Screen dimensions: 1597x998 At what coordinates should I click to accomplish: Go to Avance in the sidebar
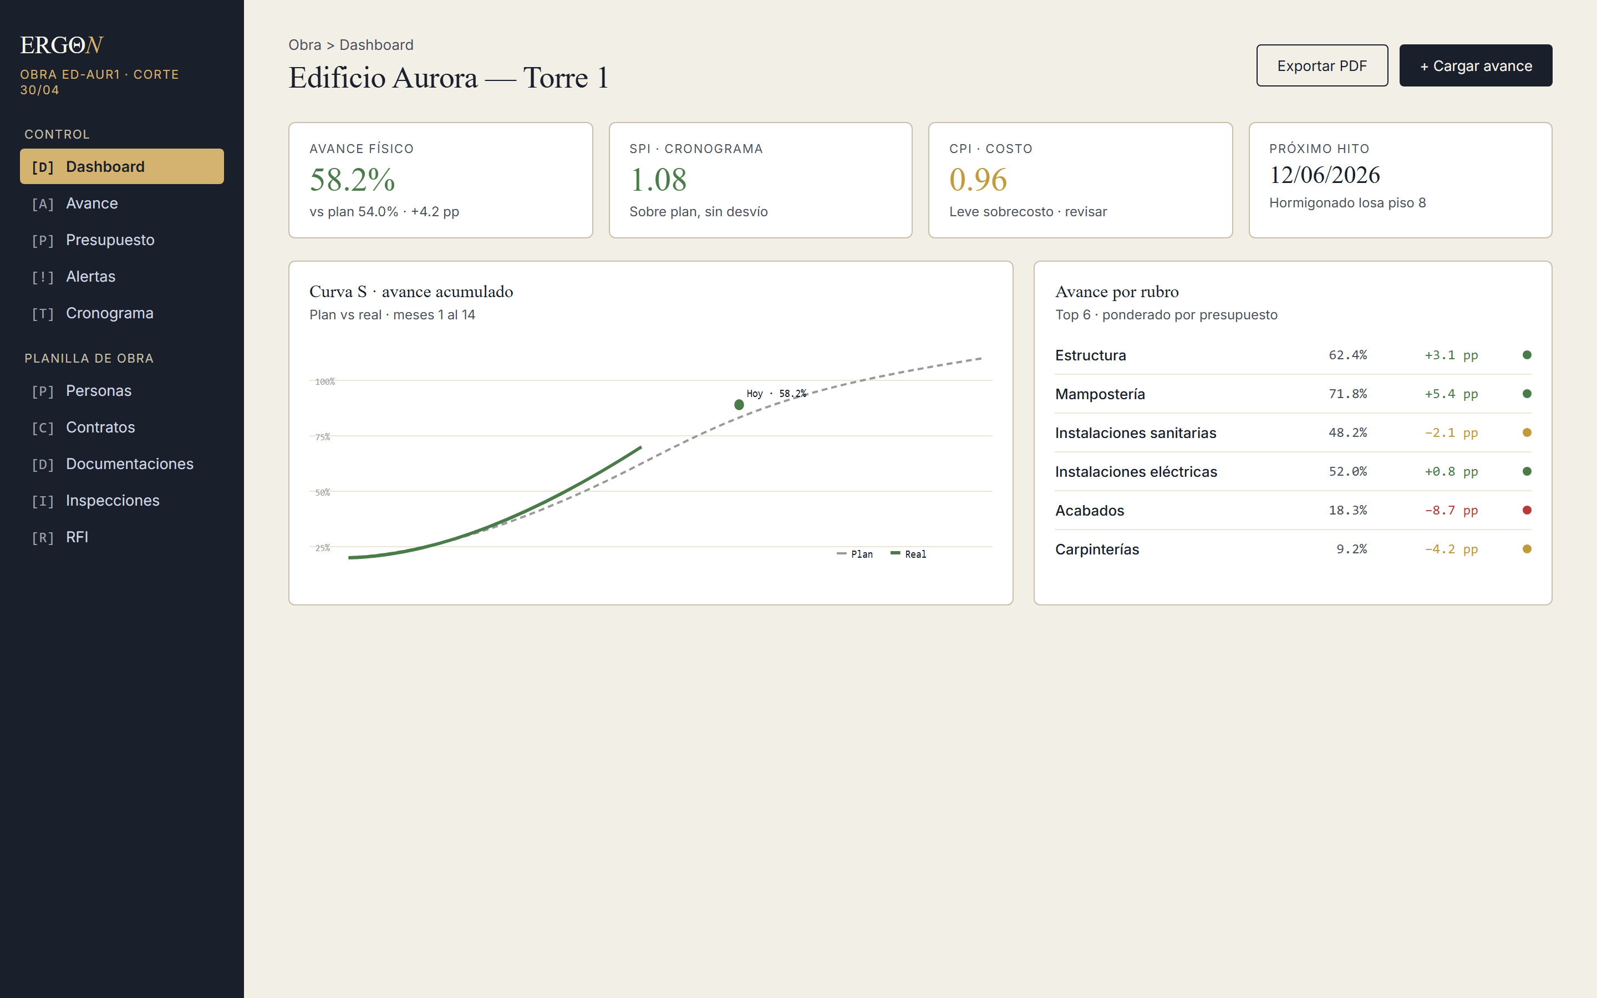coord(121,203)
